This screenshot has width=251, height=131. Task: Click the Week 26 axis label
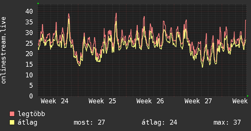[x=150, y=101]
